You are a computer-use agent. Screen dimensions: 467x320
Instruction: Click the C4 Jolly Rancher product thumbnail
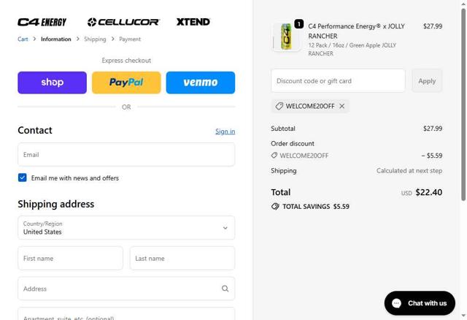click(286, 37)
